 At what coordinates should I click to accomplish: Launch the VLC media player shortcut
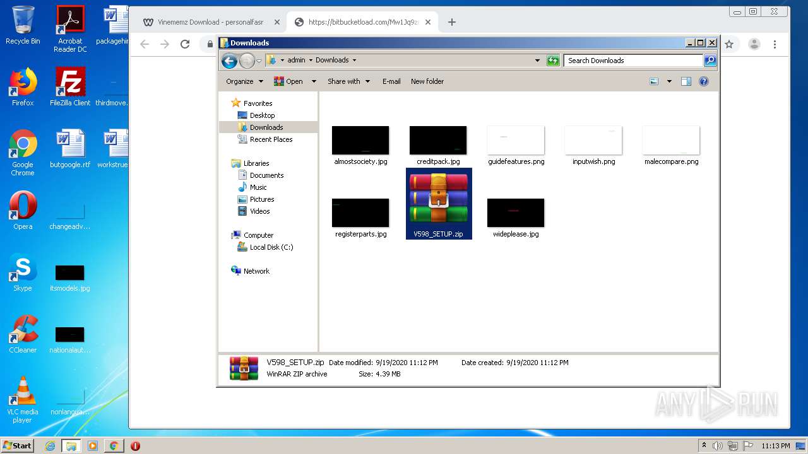[23, 400]
